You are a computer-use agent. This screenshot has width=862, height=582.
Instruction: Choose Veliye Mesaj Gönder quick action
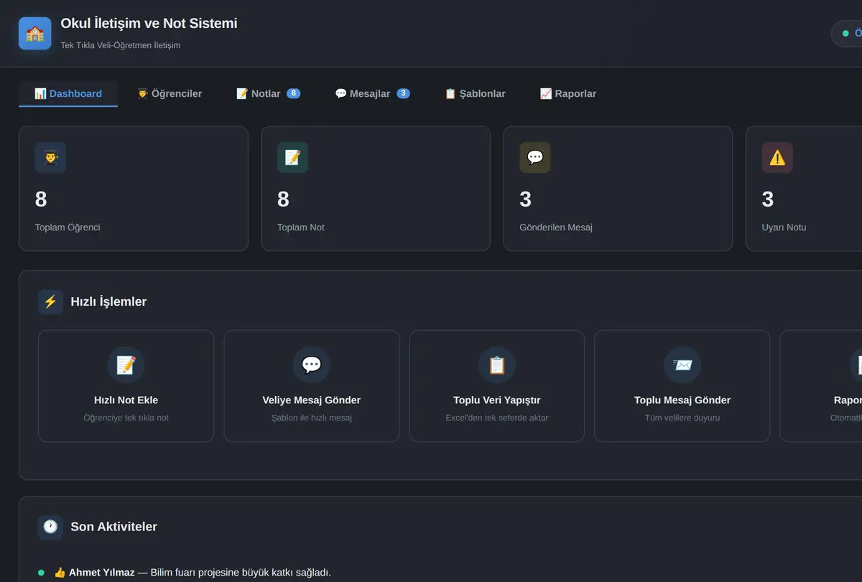tap(312, 386)
